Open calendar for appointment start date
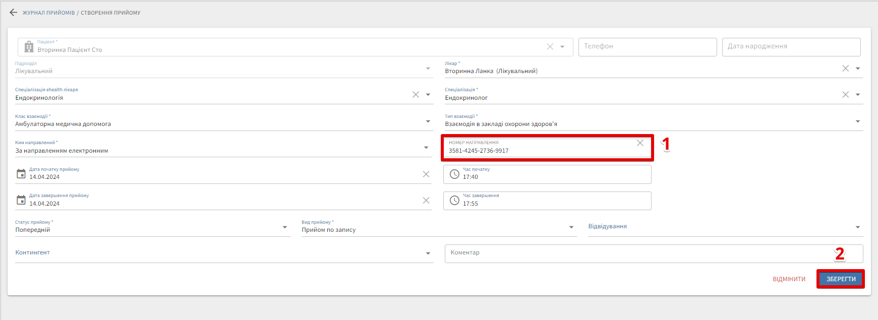The height and width of the screenshot is (320, 878). pos(21,174)
